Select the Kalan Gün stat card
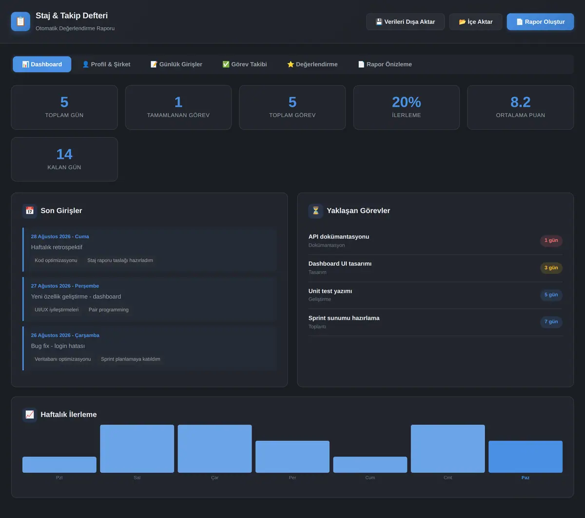Image resolution: width=585 pixels, height=518 pixels. tap(64, 159)
